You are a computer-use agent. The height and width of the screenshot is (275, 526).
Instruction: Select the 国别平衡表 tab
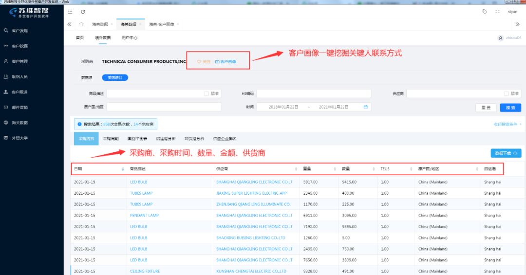(137, 139)
